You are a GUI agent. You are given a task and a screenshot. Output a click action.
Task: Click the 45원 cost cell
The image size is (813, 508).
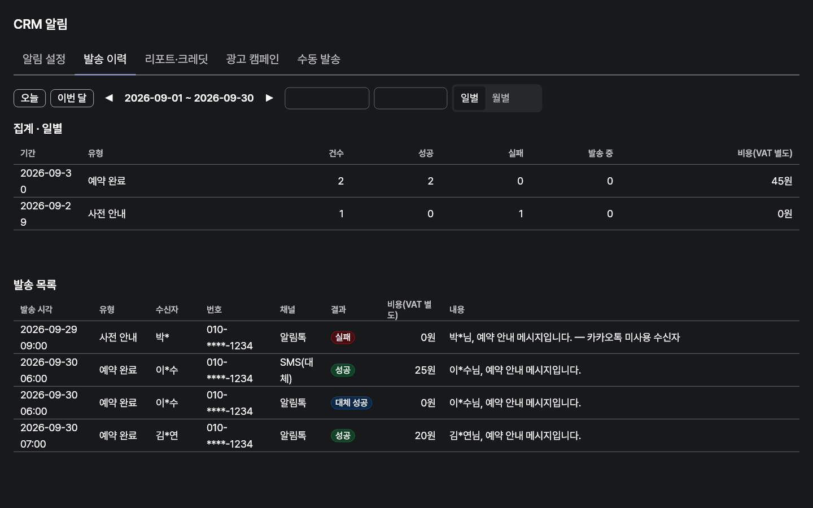tap(782, 181)
